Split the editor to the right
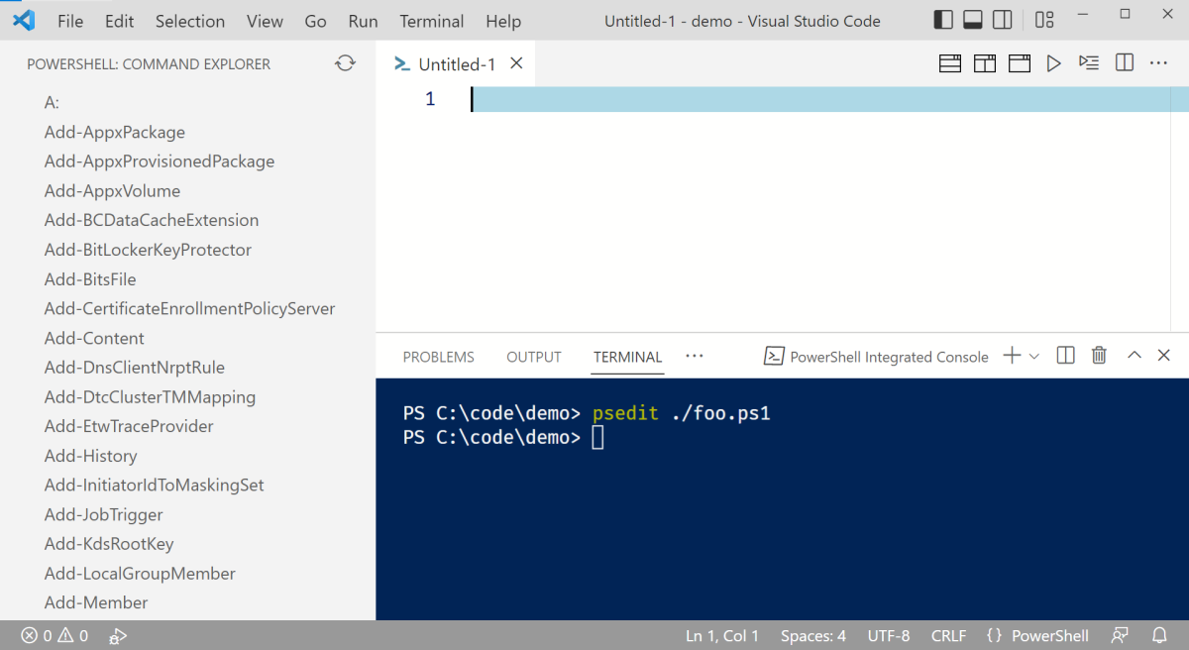Viewport: 1189px width, 650px height. (x=1125, y=63)
